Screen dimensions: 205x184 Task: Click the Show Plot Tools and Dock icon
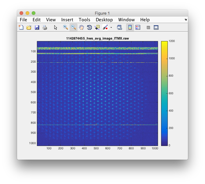156,27
